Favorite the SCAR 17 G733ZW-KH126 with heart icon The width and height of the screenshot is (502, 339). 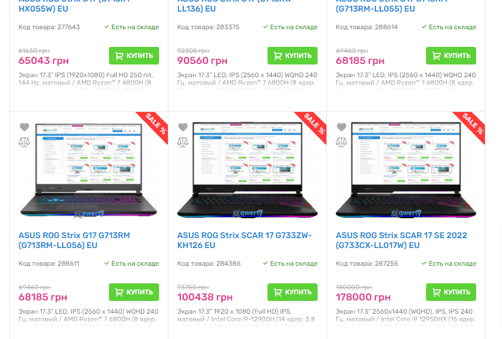(x=183, y=127)
